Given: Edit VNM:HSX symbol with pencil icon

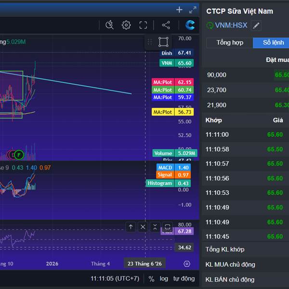Looking at the screenshot, I should coord(256,26).
